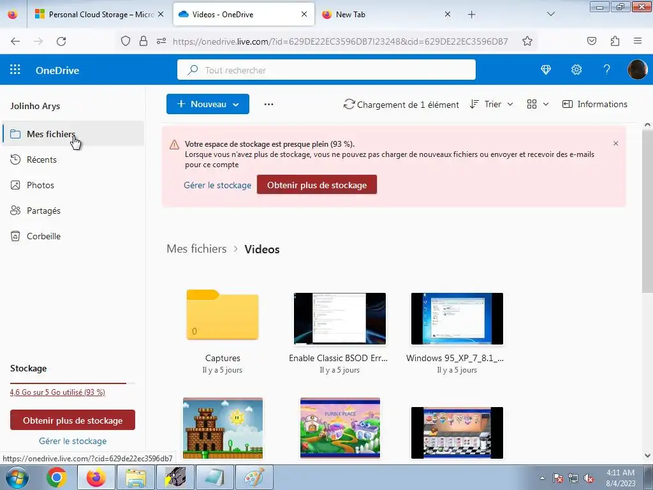Open the cake shop video thumbnail
Screen dimensions: 653x490
coord(457,433)
